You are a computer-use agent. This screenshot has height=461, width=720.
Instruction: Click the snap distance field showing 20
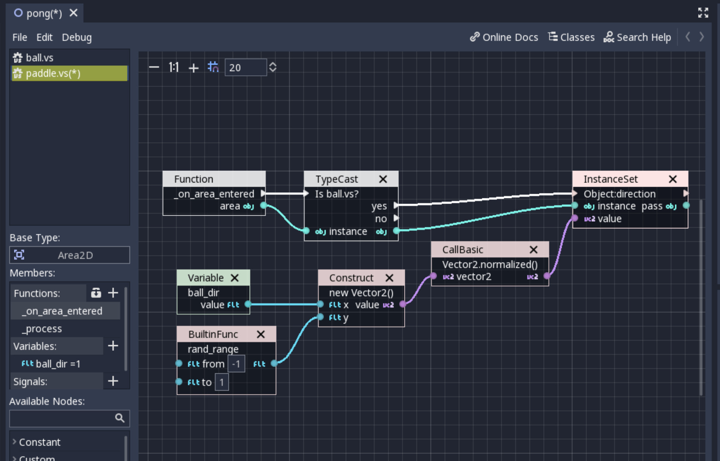246,67
